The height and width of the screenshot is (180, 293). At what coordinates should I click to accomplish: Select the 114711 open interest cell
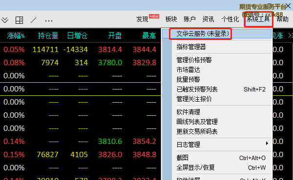[45, 50]
